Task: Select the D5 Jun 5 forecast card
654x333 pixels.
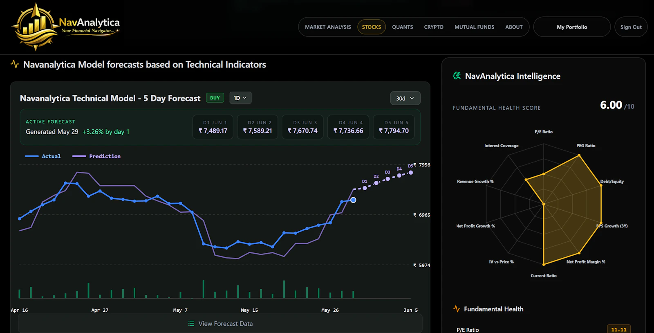Action: (394, 127)
